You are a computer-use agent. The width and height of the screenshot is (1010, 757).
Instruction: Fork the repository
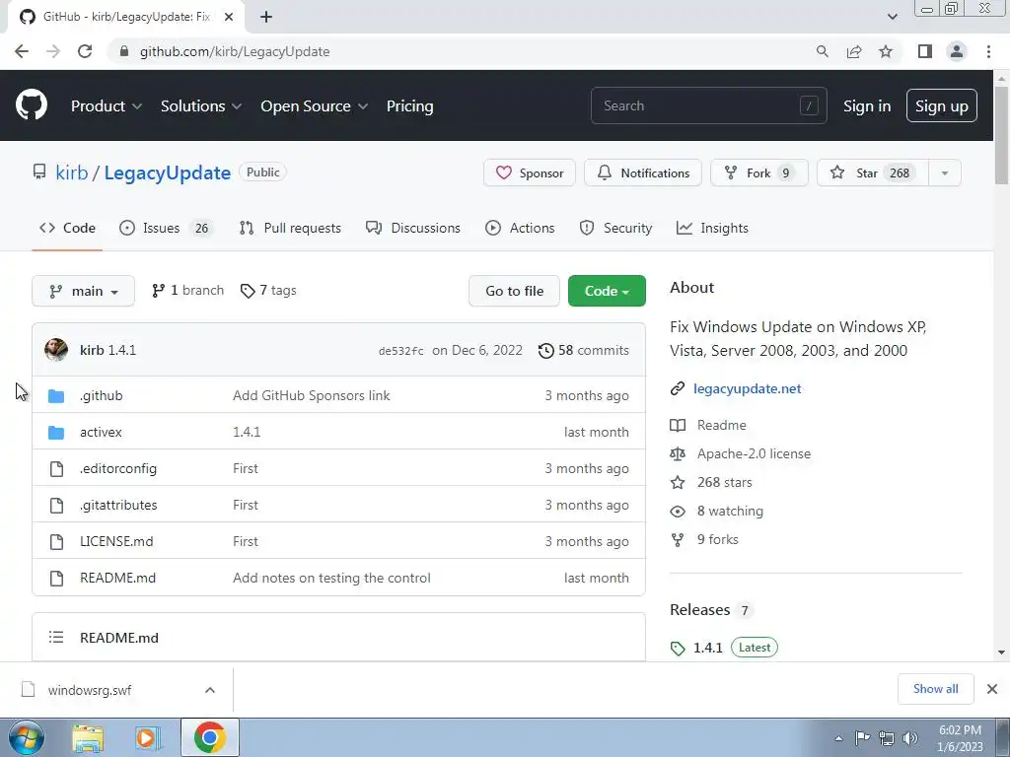758,173
